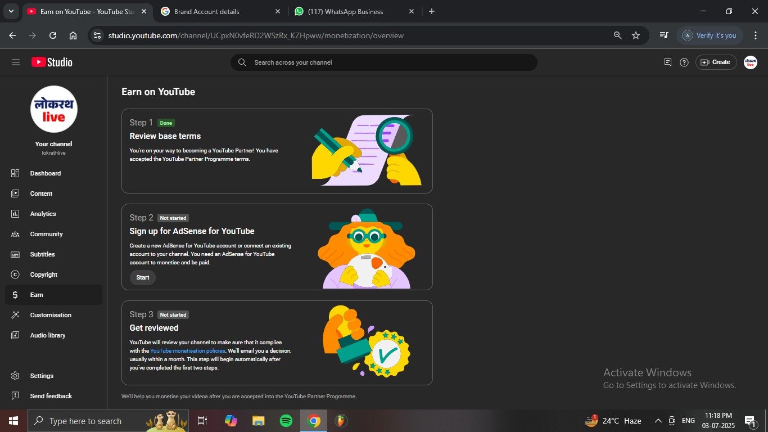
Task: Click the taskbar Type here to search box
Action: pyautogui.click(x=108, y=421)
